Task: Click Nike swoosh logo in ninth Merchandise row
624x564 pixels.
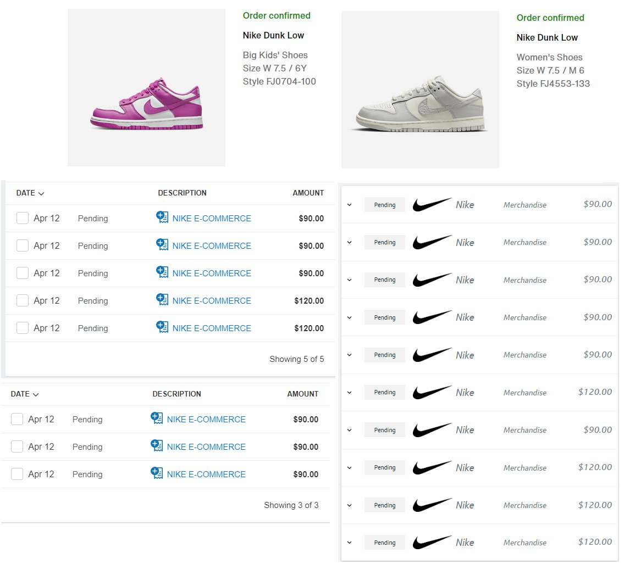Action: [x=432, y=505]
